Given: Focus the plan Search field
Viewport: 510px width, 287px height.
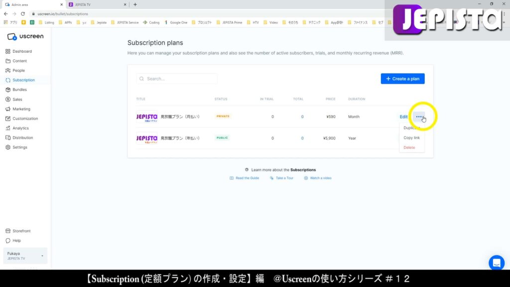Looking at the screenshot, I should coord(177,79).
